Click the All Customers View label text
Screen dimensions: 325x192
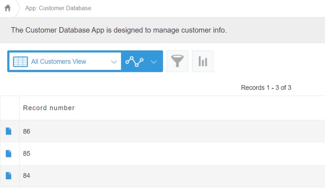pyautogui.click(x=58, y=62)
